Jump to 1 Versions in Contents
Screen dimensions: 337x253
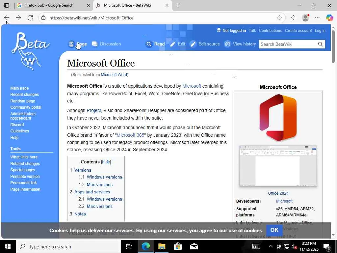(80, 170)
